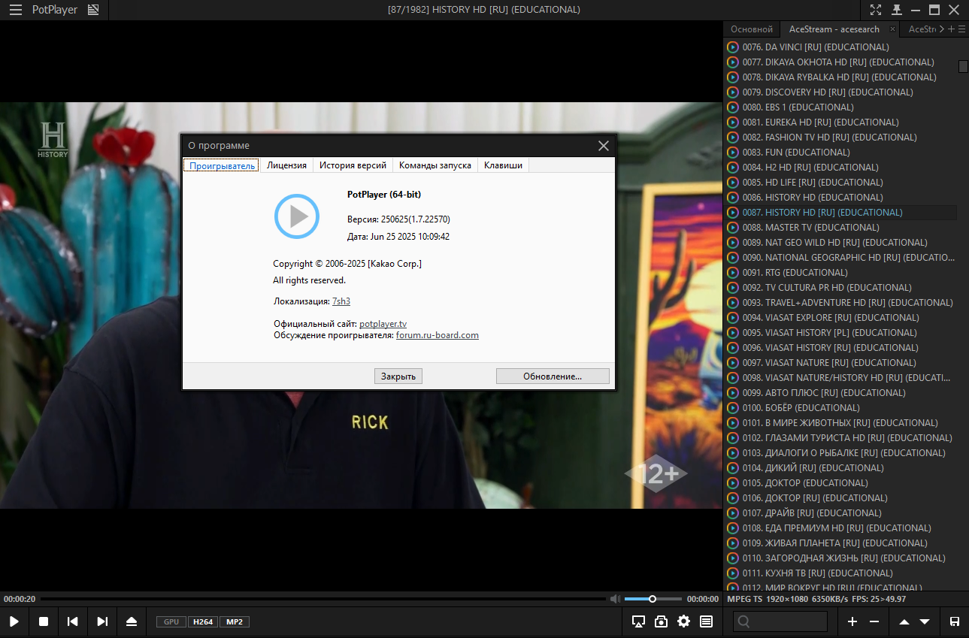
Task: Save playlist using the floppy disk icon
Action: click(955, 621)
